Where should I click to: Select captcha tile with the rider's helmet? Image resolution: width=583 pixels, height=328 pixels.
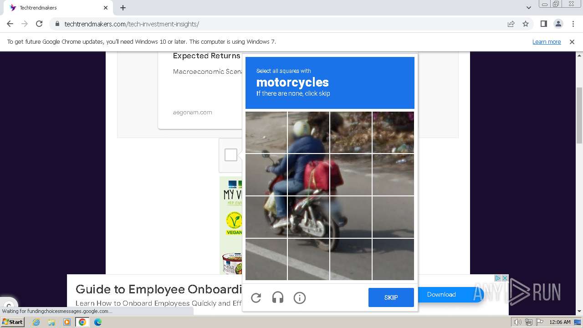[308, 132]
